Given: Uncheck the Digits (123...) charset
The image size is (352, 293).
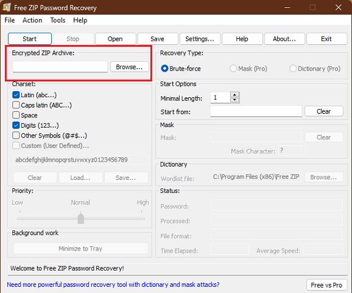Looking at the screenshot, I should pos(16,125).
